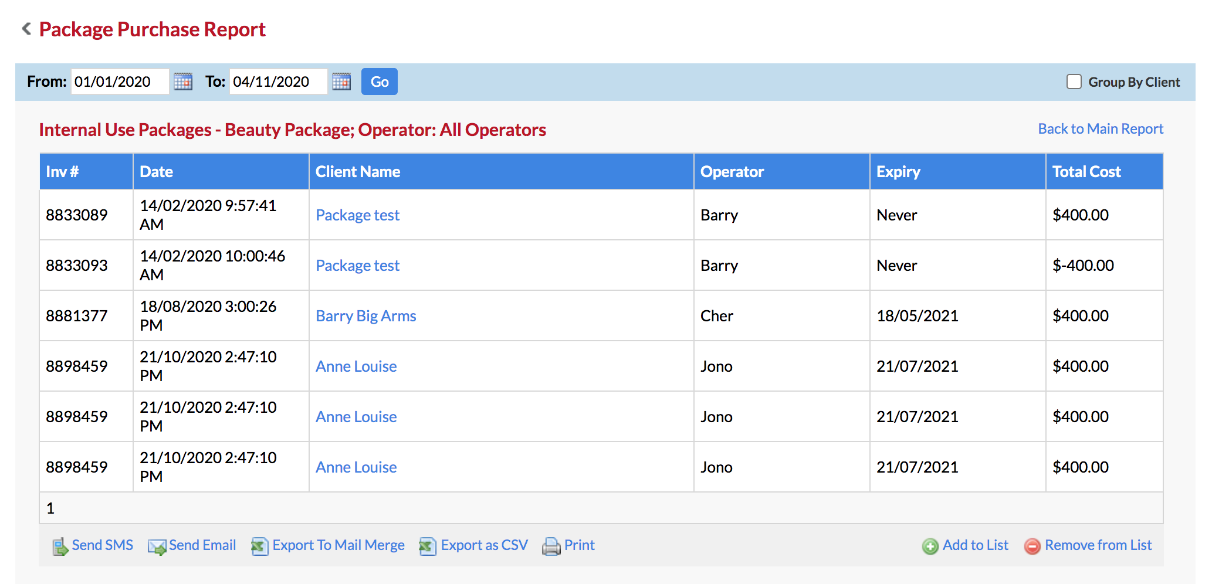Viewport: 1212px width, 584px height.
Task: Click the Print link
Action: point(580,545)
